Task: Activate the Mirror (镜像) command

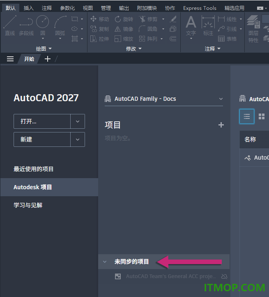Action: [124, 29]
